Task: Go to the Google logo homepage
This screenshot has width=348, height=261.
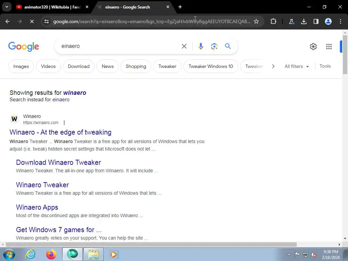Action: point(23,46)
